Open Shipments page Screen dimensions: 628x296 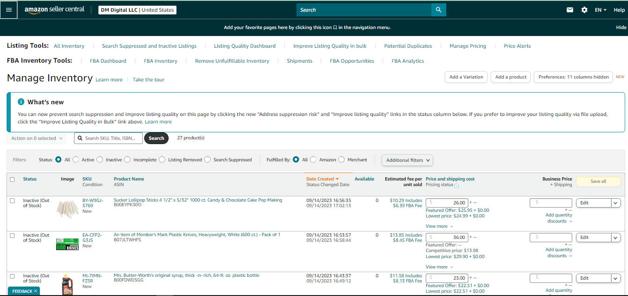(300, 61)
